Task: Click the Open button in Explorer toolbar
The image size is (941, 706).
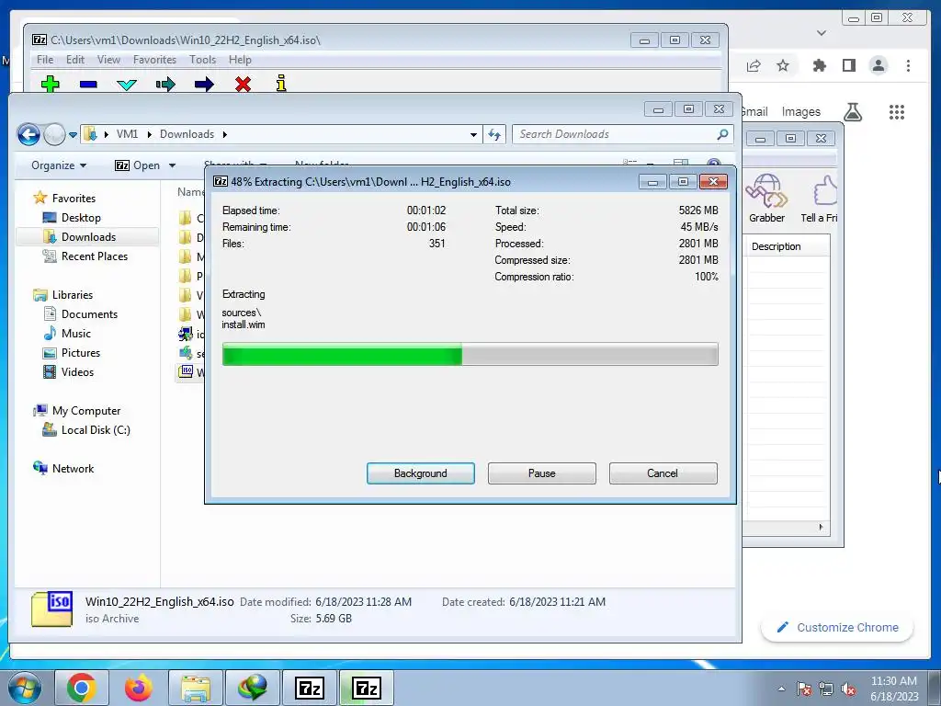Action: point(138,165)
